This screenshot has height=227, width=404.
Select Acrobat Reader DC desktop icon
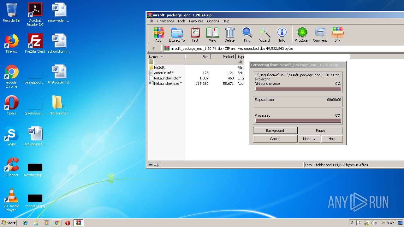click(35, 15)
